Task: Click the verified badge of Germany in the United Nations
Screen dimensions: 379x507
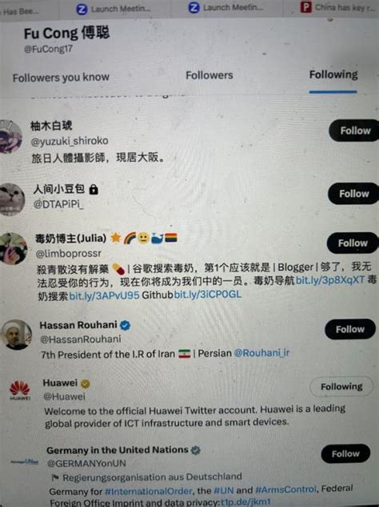Action: pos(196,450)
